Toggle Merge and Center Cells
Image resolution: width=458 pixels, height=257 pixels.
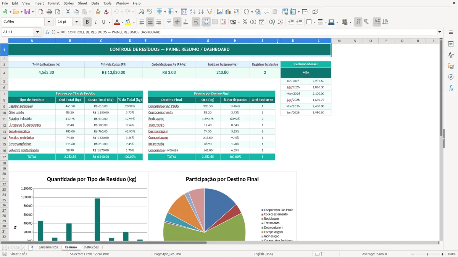click(x=206, y=22)
